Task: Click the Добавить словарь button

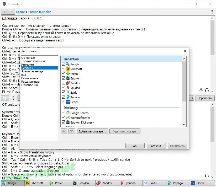Action: tap(93, 131)
